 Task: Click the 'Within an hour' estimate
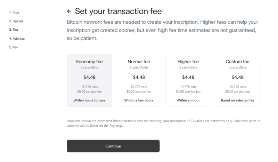click(x=188, y=100)
